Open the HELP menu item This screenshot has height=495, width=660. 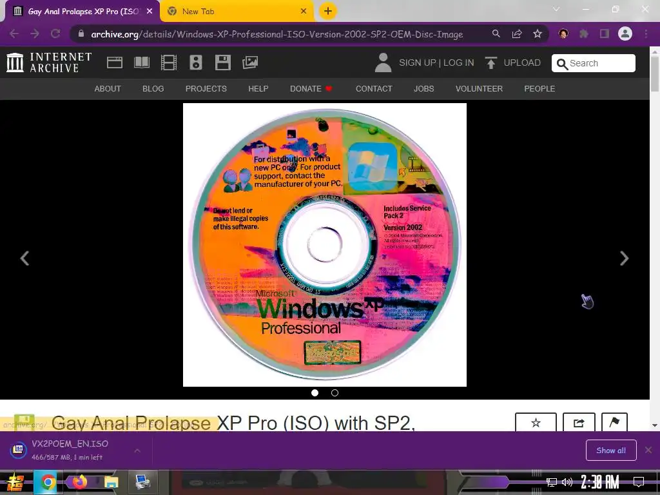[x=258, y=89]
